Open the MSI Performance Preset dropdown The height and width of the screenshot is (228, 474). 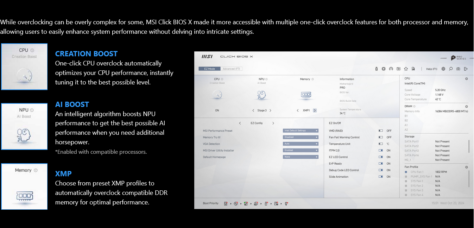(301, 131)
